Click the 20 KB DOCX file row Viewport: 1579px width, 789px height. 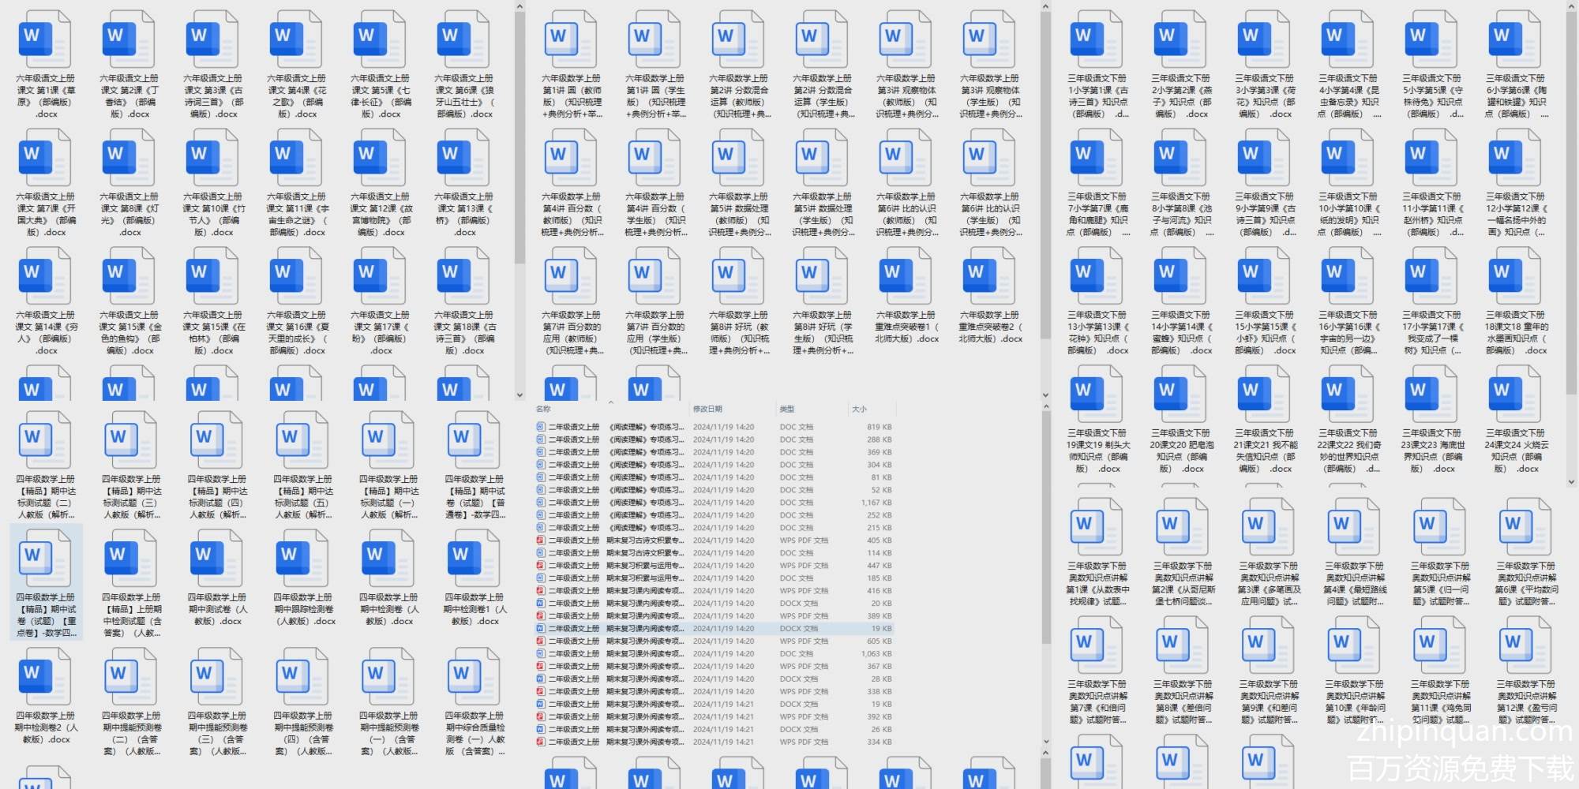pyautogui.click(x=711, y=604)
